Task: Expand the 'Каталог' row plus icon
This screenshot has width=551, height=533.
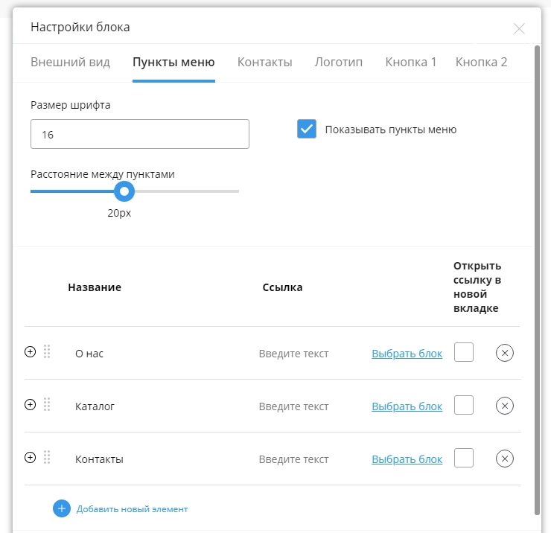Action: point(30,405)
